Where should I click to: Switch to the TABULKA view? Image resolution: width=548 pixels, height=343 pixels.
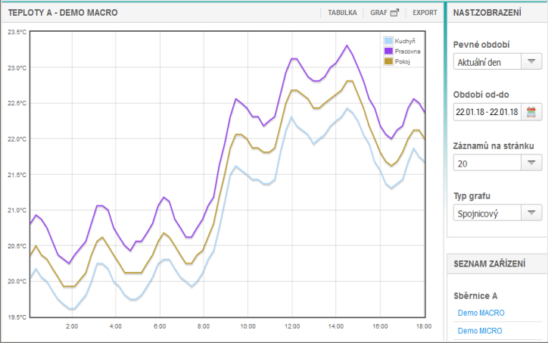tap(341, 13)
